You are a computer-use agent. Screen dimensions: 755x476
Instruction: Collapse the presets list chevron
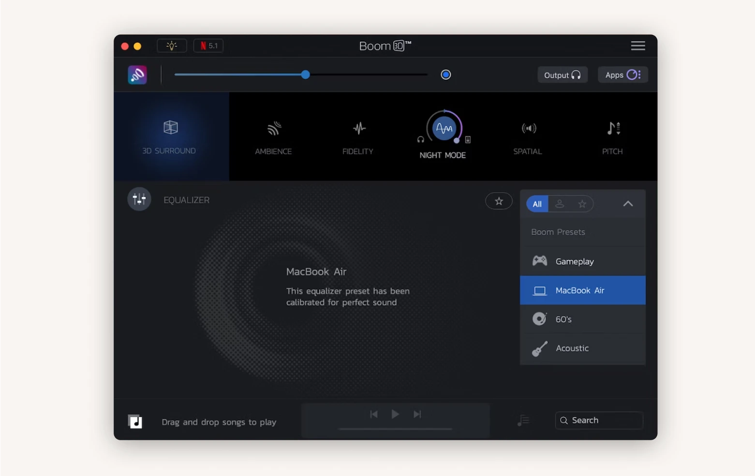point(628,204)
